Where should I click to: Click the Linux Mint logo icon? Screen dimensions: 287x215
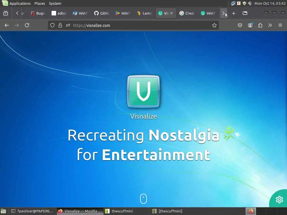pos(5,3)
